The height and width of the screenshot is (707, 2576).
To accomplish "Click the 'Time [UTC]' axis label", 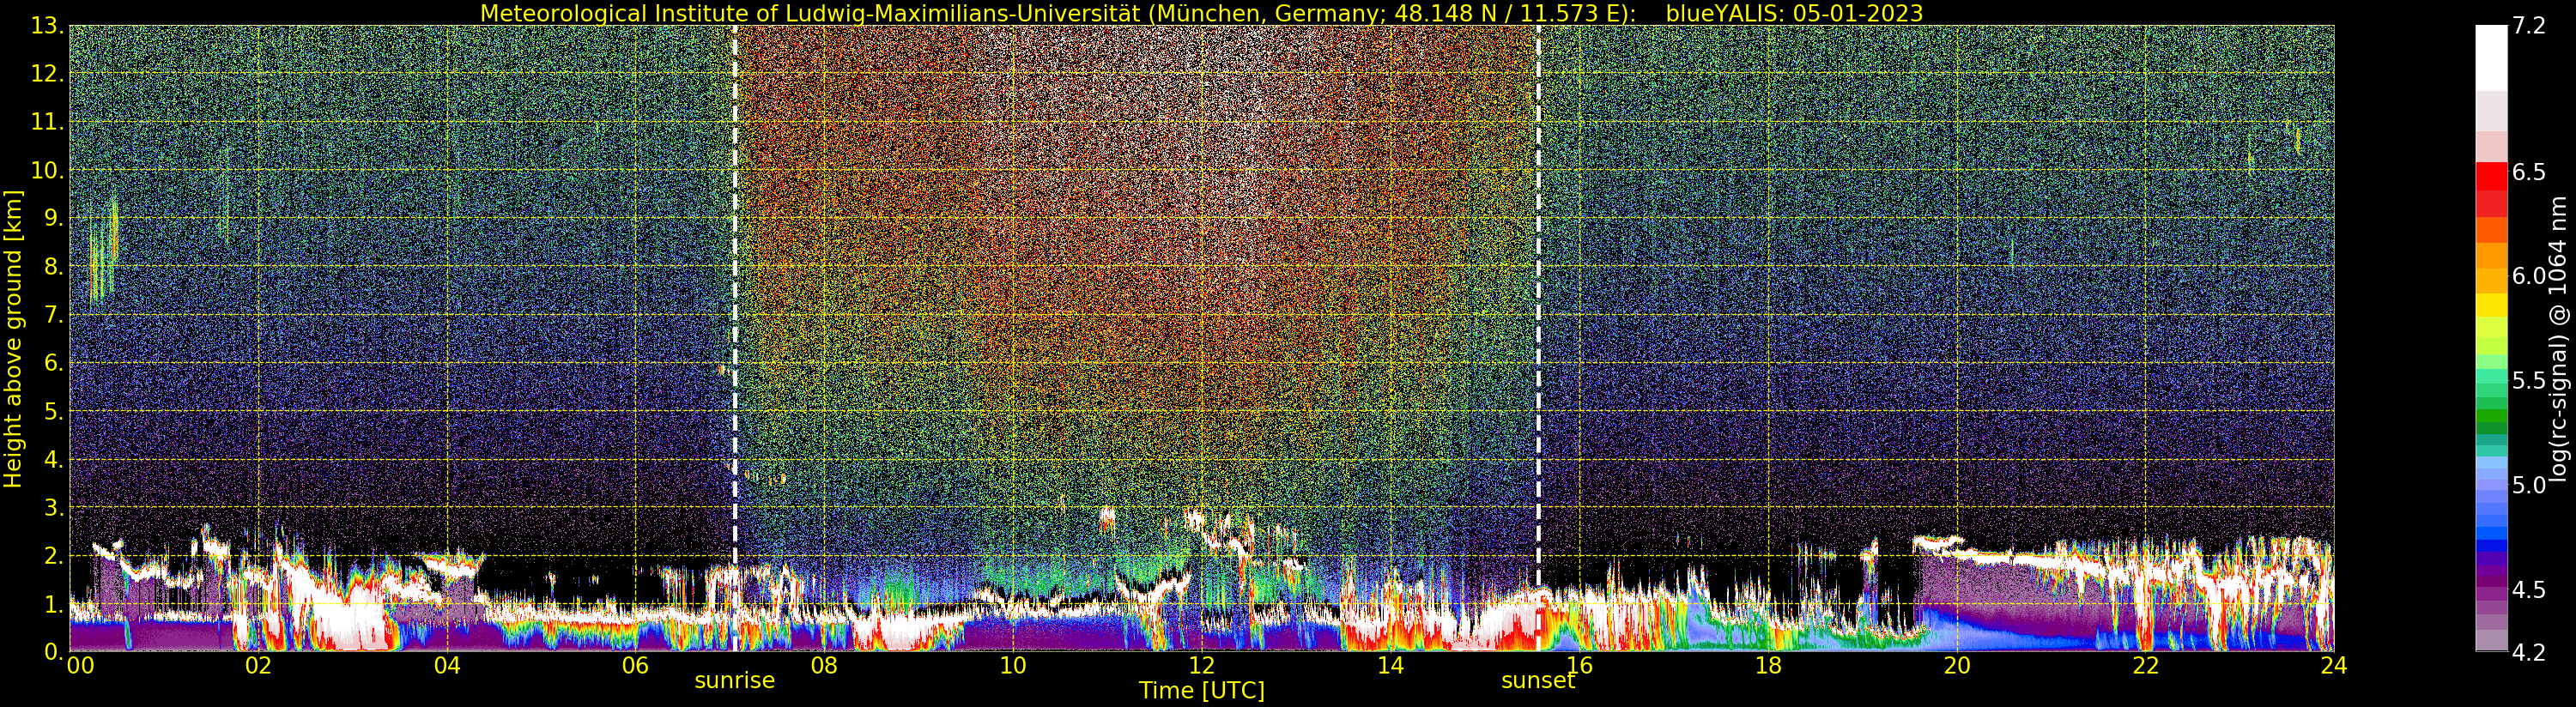I will (x=1202, y=691).
